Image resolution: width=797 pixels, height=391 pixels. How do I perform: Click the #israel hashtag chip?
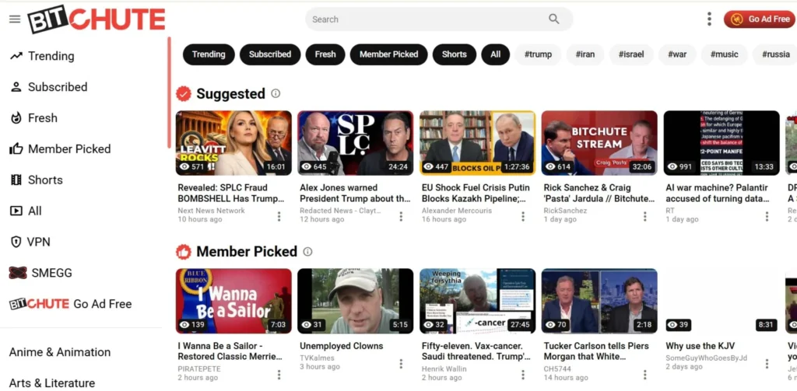(x=630, y=54)
